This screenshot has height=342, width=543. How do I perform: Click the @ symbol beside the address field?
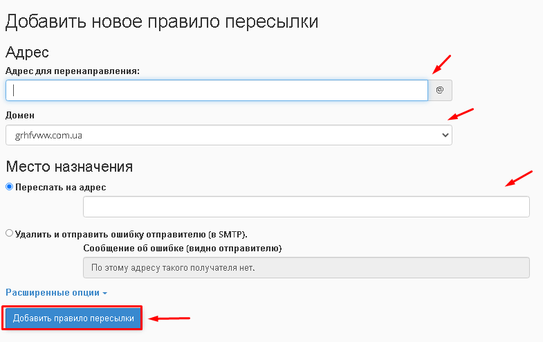[x=439, y=90]
